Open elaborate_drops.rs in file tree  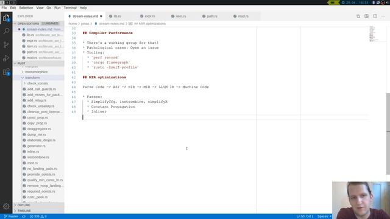click(x=41, y=141)
